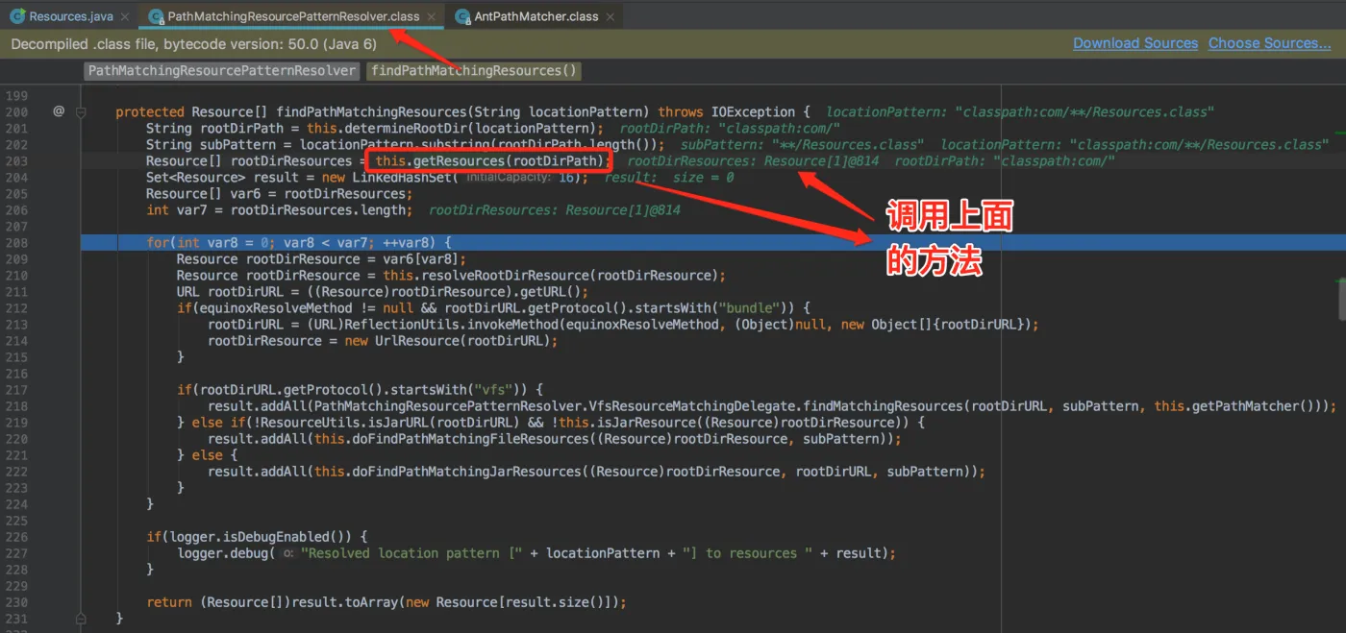This screenshot has height=633, width=1346.
Task: Click the initialCapacity parameter hint on line 204
Action: [510, 178]
